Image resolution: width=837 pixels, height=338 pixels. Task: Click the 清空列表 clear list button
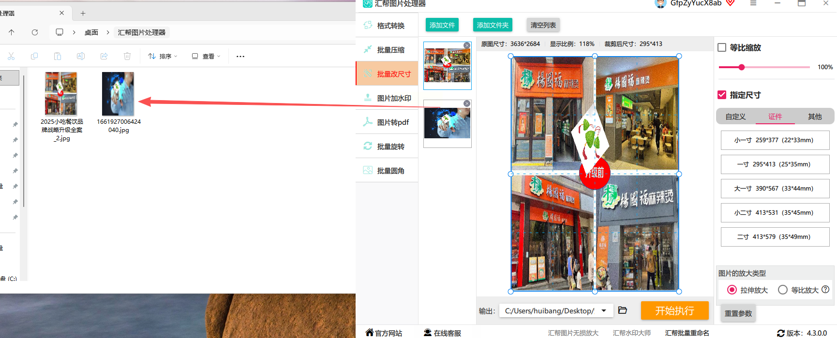(x=543, y=25)
